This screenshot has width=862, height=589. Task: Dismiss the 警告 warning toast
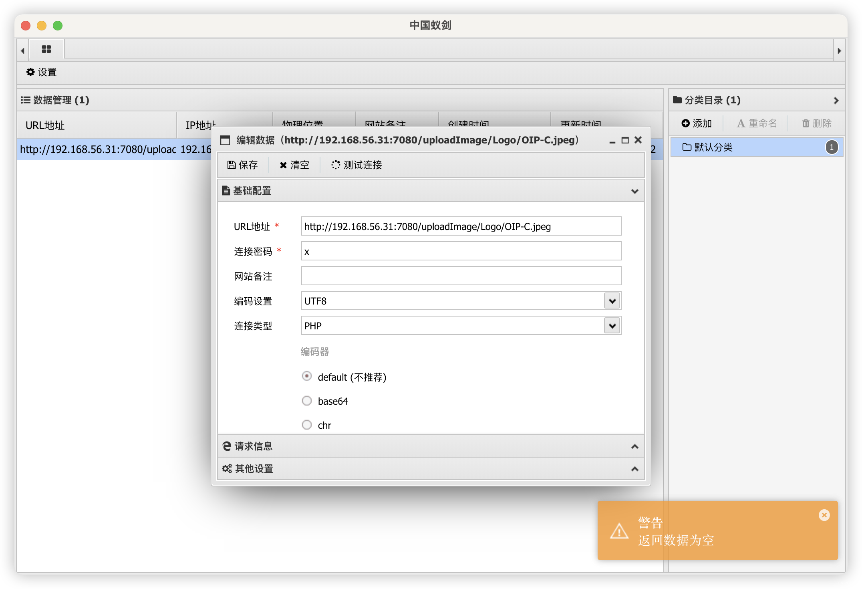click(x=824, y=515)
